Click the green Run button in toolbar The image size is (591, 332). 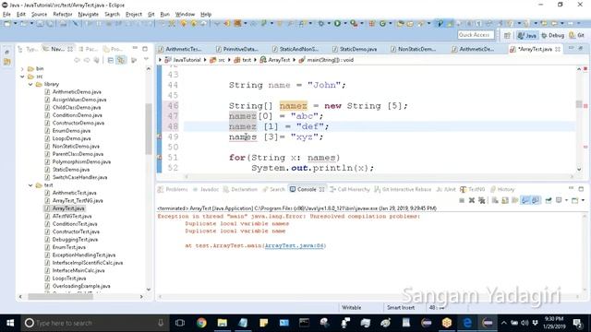pyautogui.click(x=337, y=23)
